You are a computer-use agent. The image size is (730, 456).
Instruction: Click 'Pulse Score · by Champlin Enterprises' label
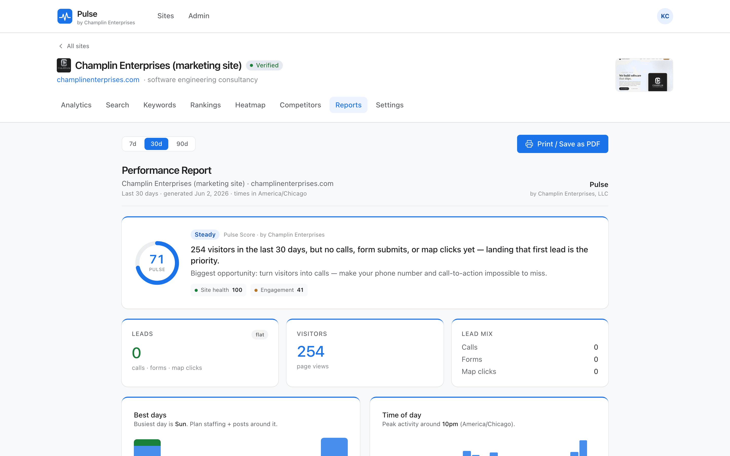point(274,235)
